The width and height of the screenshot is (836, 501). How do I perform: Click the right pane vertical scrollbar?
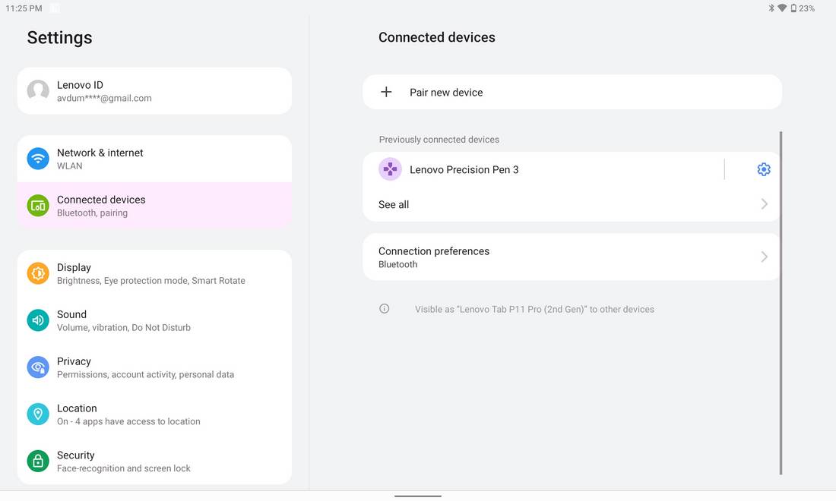tap(781, 302)
